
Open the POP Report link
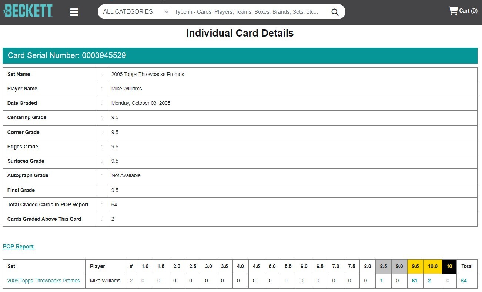click(x=19, y=247)
